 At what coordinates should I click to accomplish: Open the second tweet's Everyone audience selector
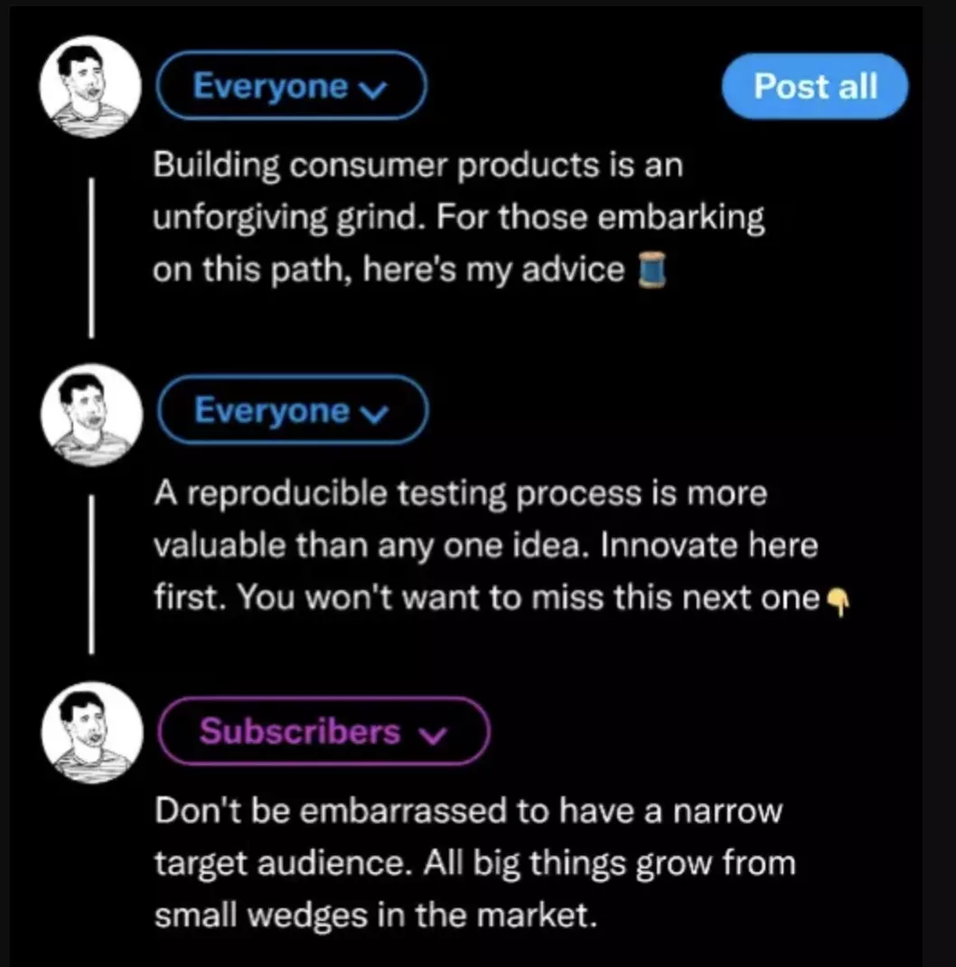pyautogui.click(x=291, y=411)
